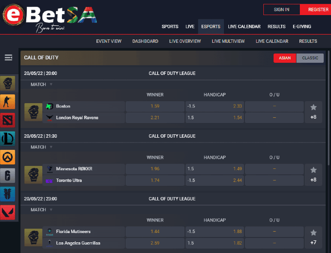Click the page vertical scrollbar

[x=329, y=108]
